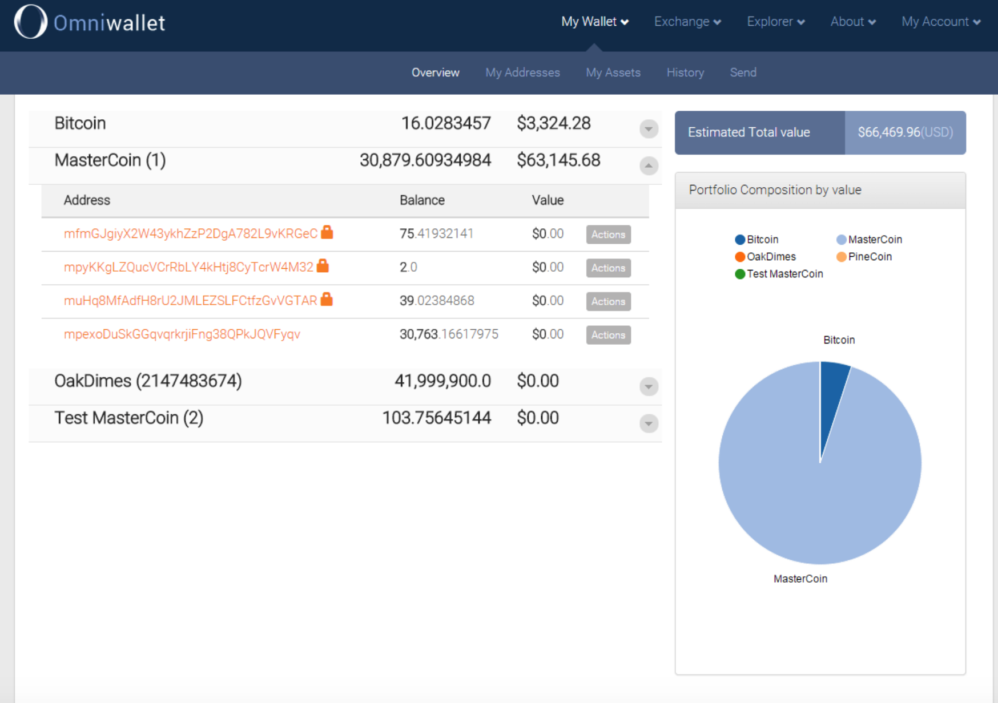The image size is (998, 703).
Task: Open address link mpexoDuSkGGqvqrkrjiFng38QPkJQVFyqv
Action: tap(182, 334)
